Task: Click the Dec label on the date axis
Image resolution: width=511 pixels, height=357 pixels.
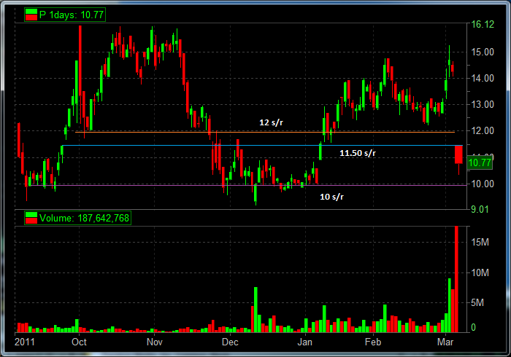Action: 231,342
